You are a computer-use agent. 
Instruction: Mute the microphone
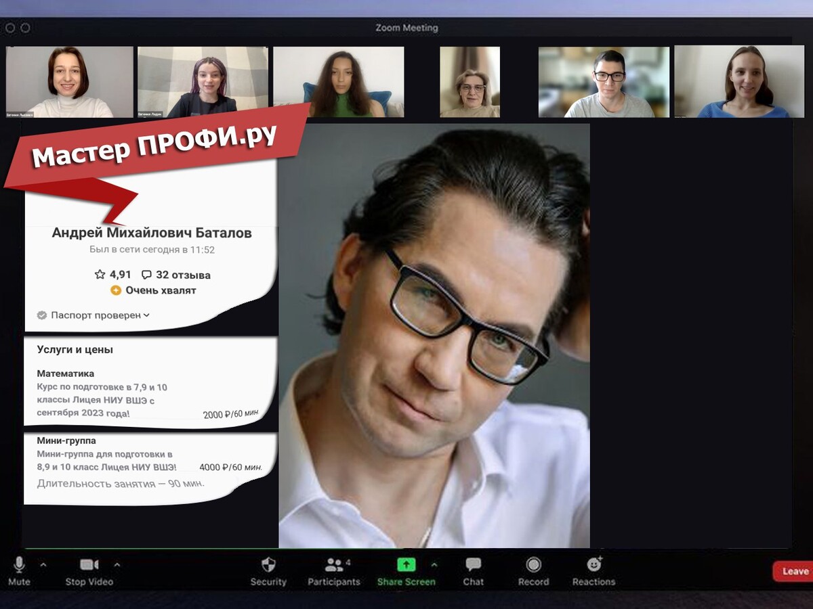point(19,565)
